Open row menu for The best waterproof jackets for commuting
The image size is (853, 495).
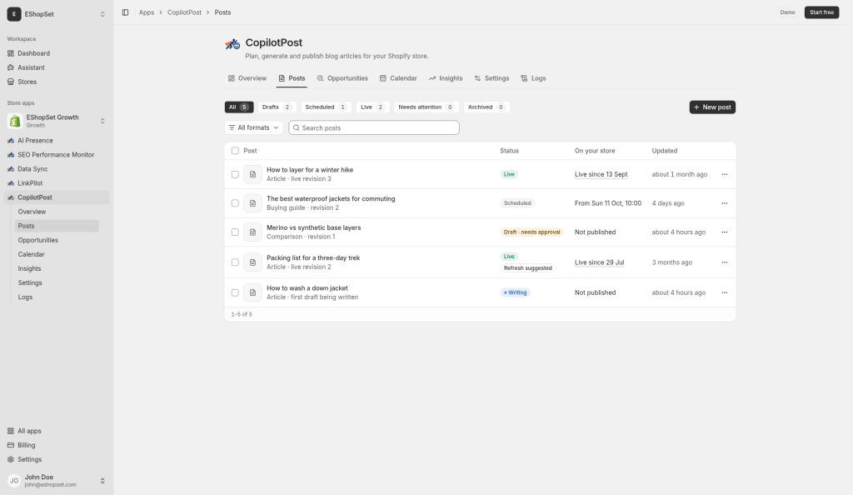724,203
